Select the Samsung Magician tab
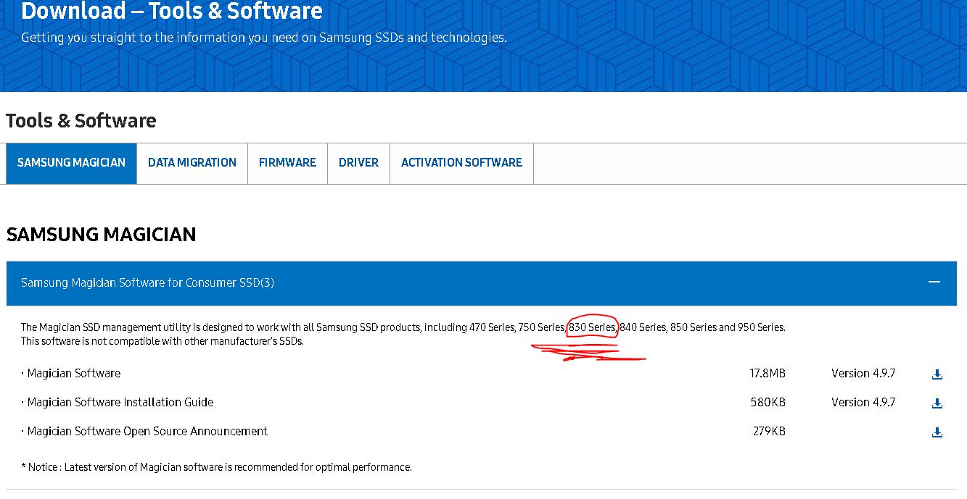 click(x=72, y=163)
